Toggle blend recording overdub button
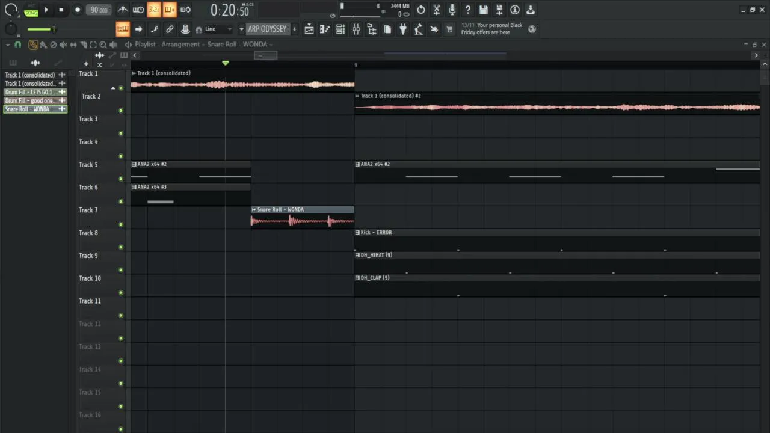This screenshot has width=770, height=433. (x=170, y=10)
